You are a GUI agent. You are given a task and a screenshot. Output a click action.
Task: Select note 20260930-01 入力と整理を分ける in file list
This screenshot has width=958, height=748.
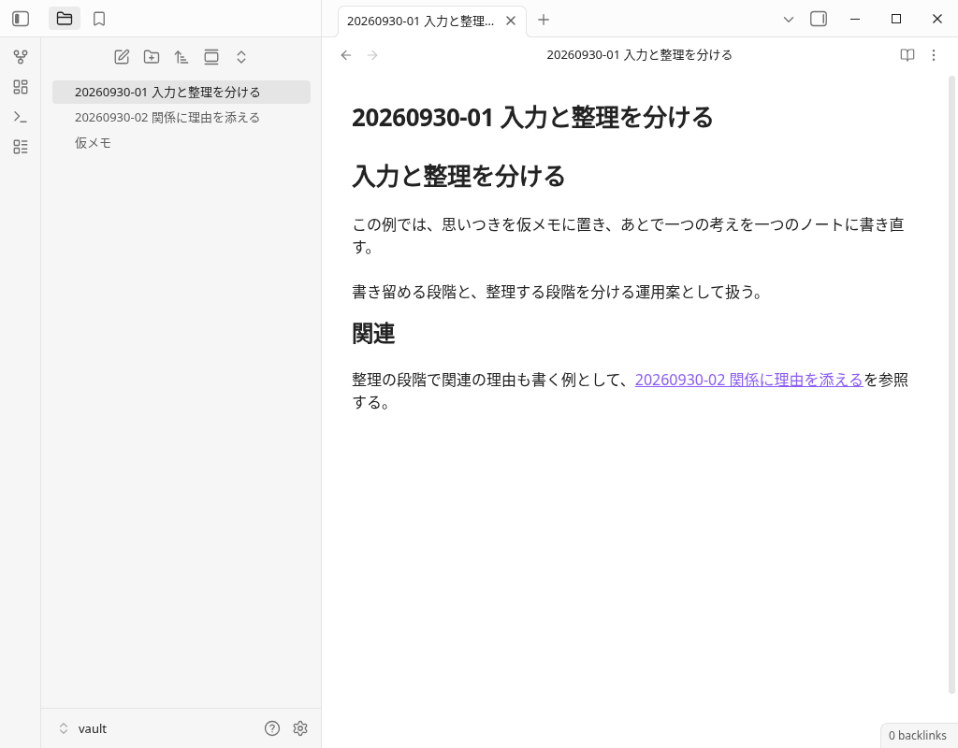click(181, 93)
